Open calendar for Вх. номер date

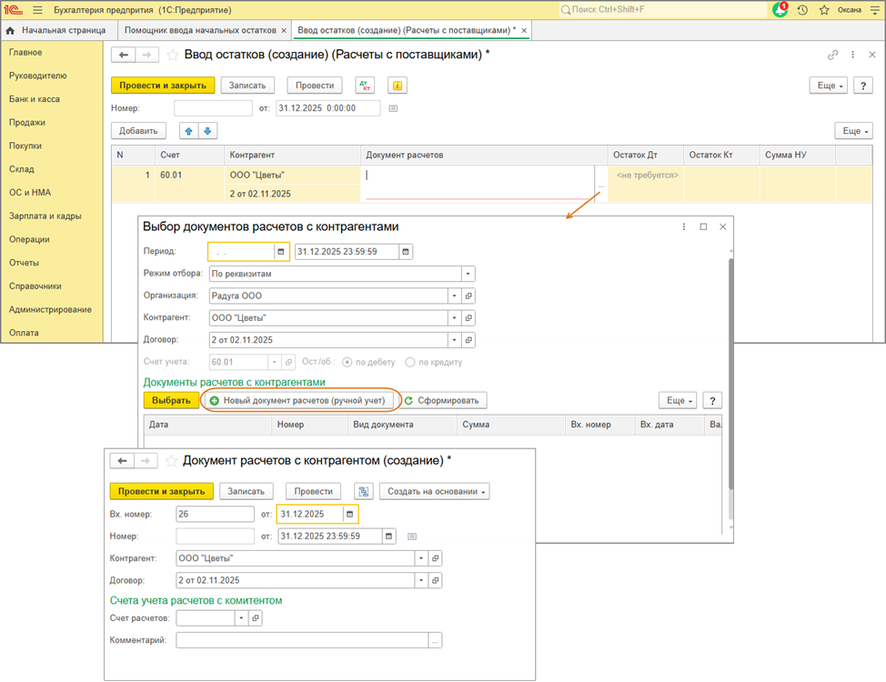click(349, 514)
